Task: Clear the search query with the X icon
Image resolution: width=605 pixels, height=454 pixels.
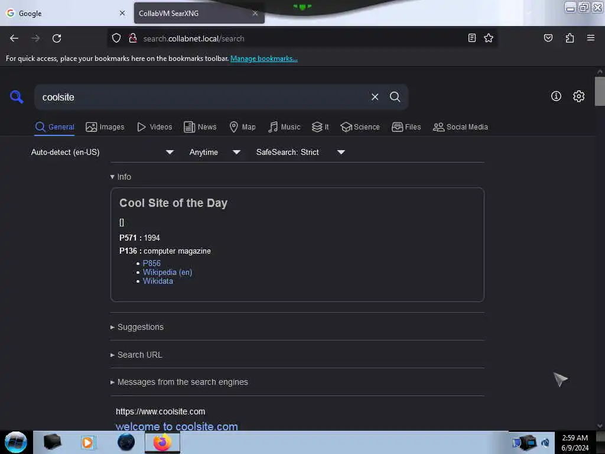Action: tap(375, 97)
